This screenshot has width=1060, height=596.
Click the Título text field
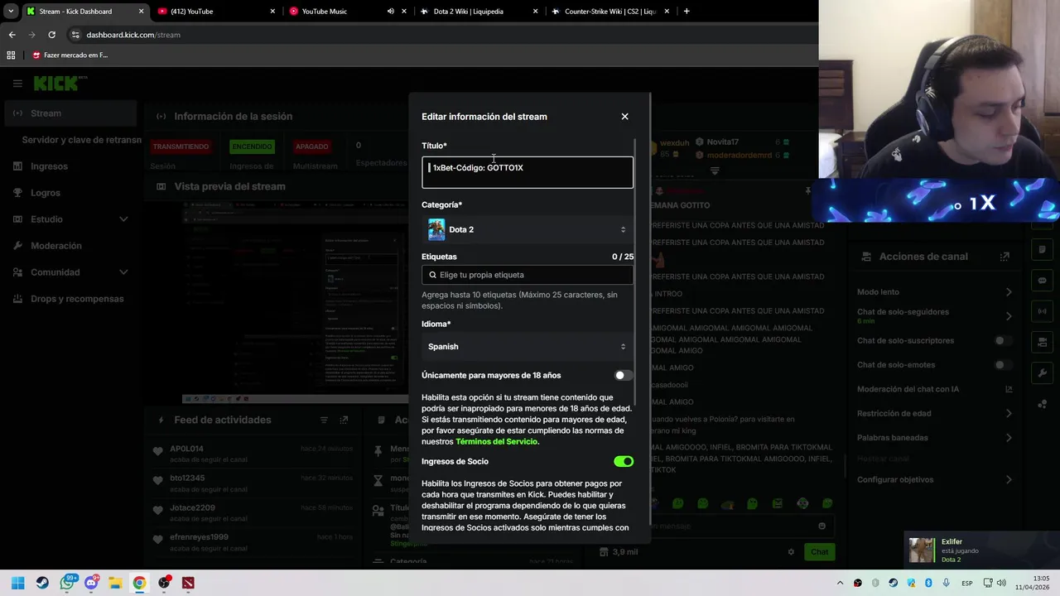pos(528,173)
